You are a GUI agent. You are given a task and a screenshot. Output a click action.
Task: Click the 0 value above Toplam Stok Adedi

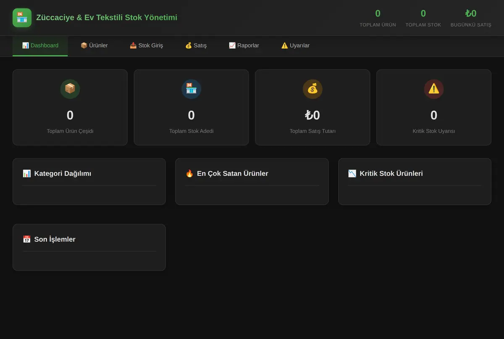click(191, 115)
